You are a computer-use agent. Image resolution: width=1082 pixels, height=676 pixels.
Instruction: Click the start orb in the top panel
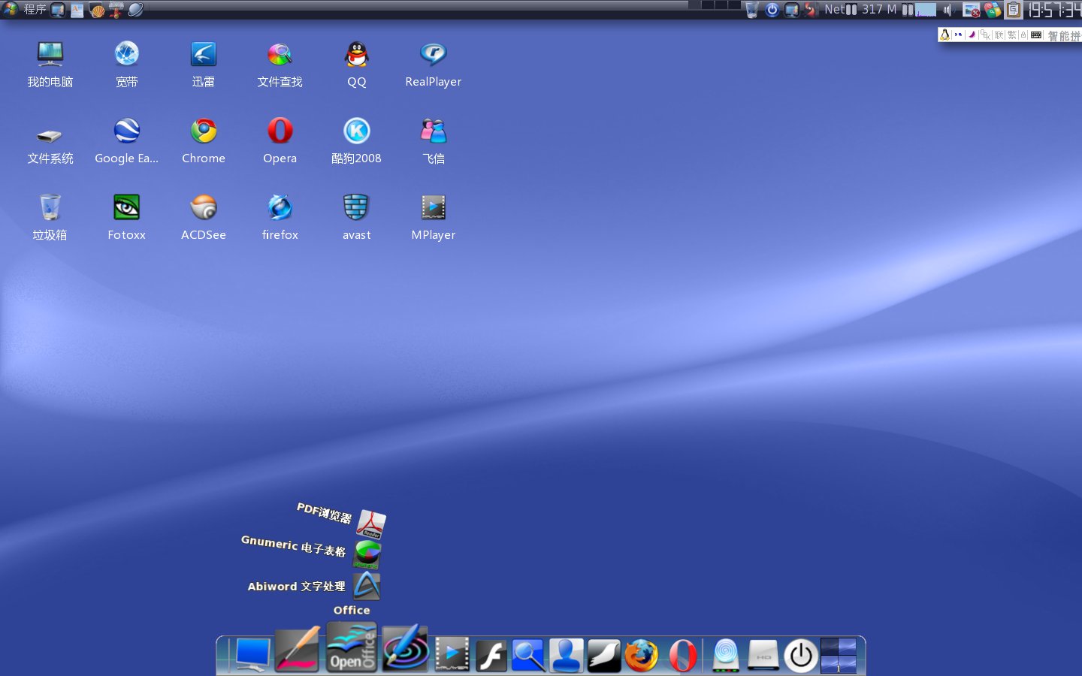(10, 9)
